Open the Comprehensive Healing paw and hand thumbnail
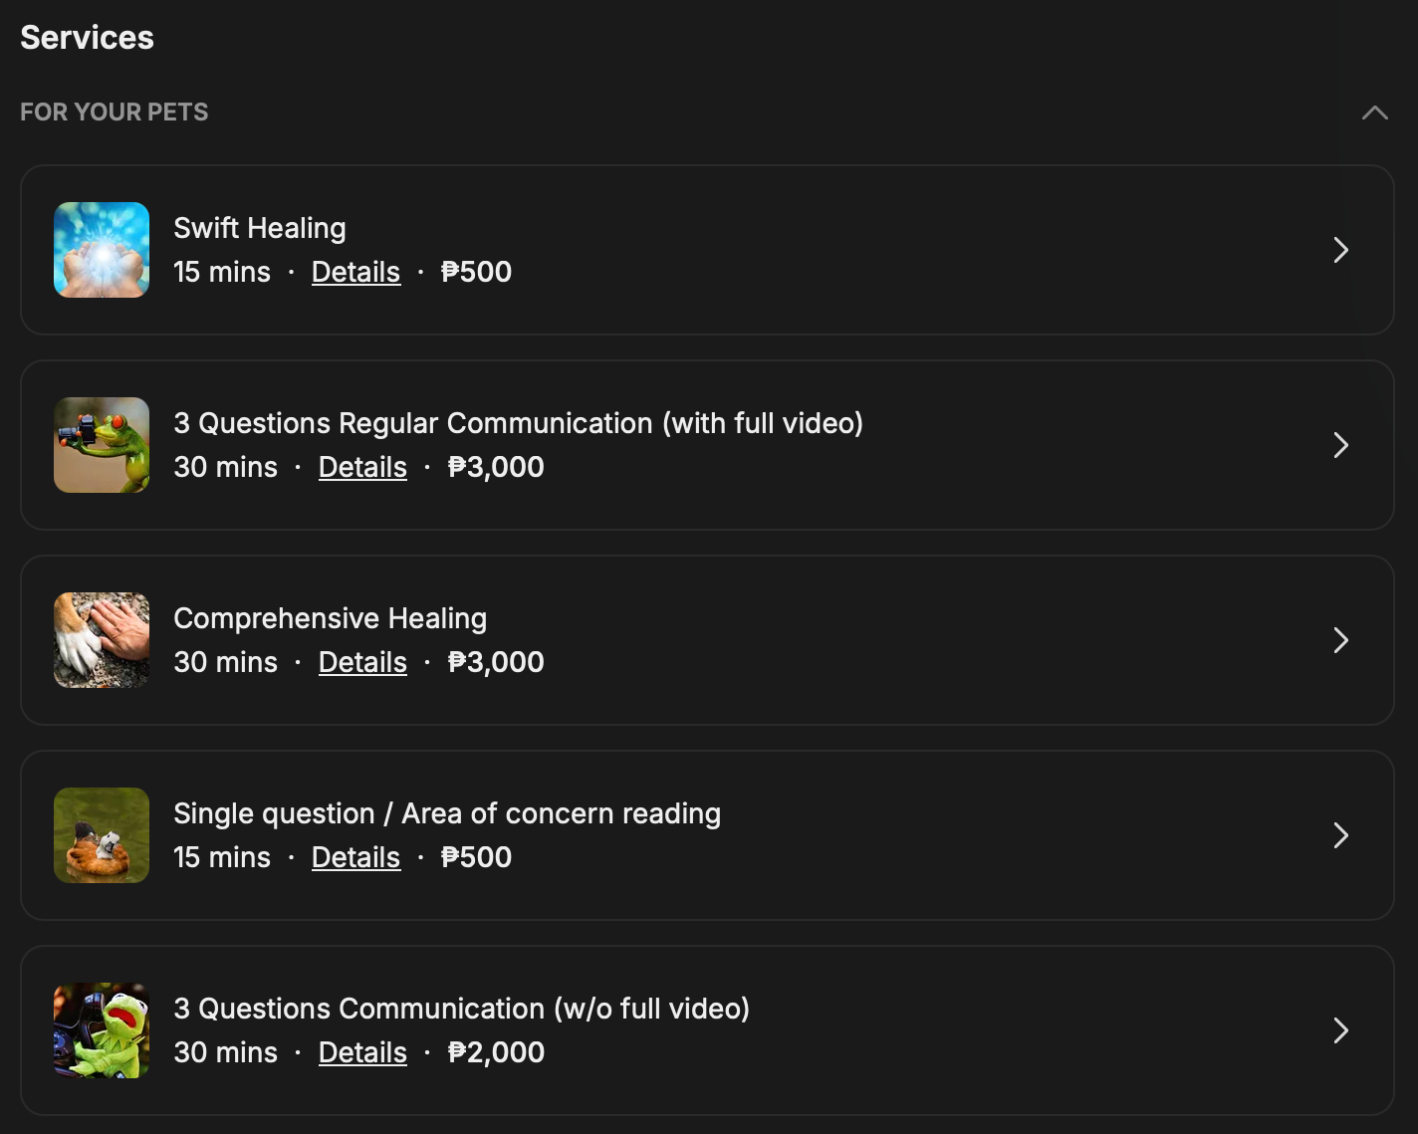1418x1134 pixels. [x=102, y=640]
